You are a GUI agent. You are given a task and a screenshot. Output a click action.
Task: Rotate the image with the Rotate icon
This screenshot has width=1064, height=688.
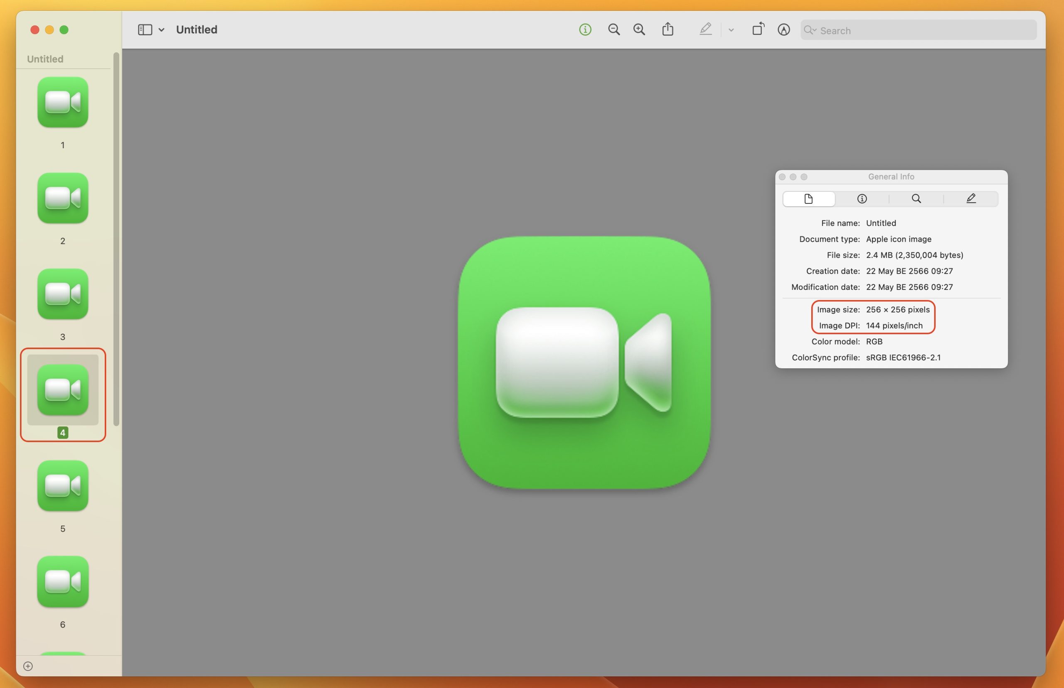click(x=758, y=29)
